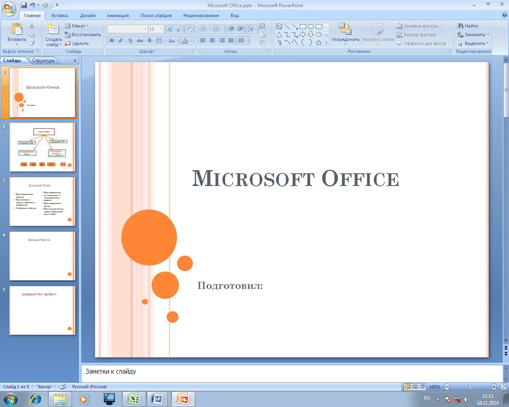Select slide 2 thumbnail with diagram

(43, 147)
